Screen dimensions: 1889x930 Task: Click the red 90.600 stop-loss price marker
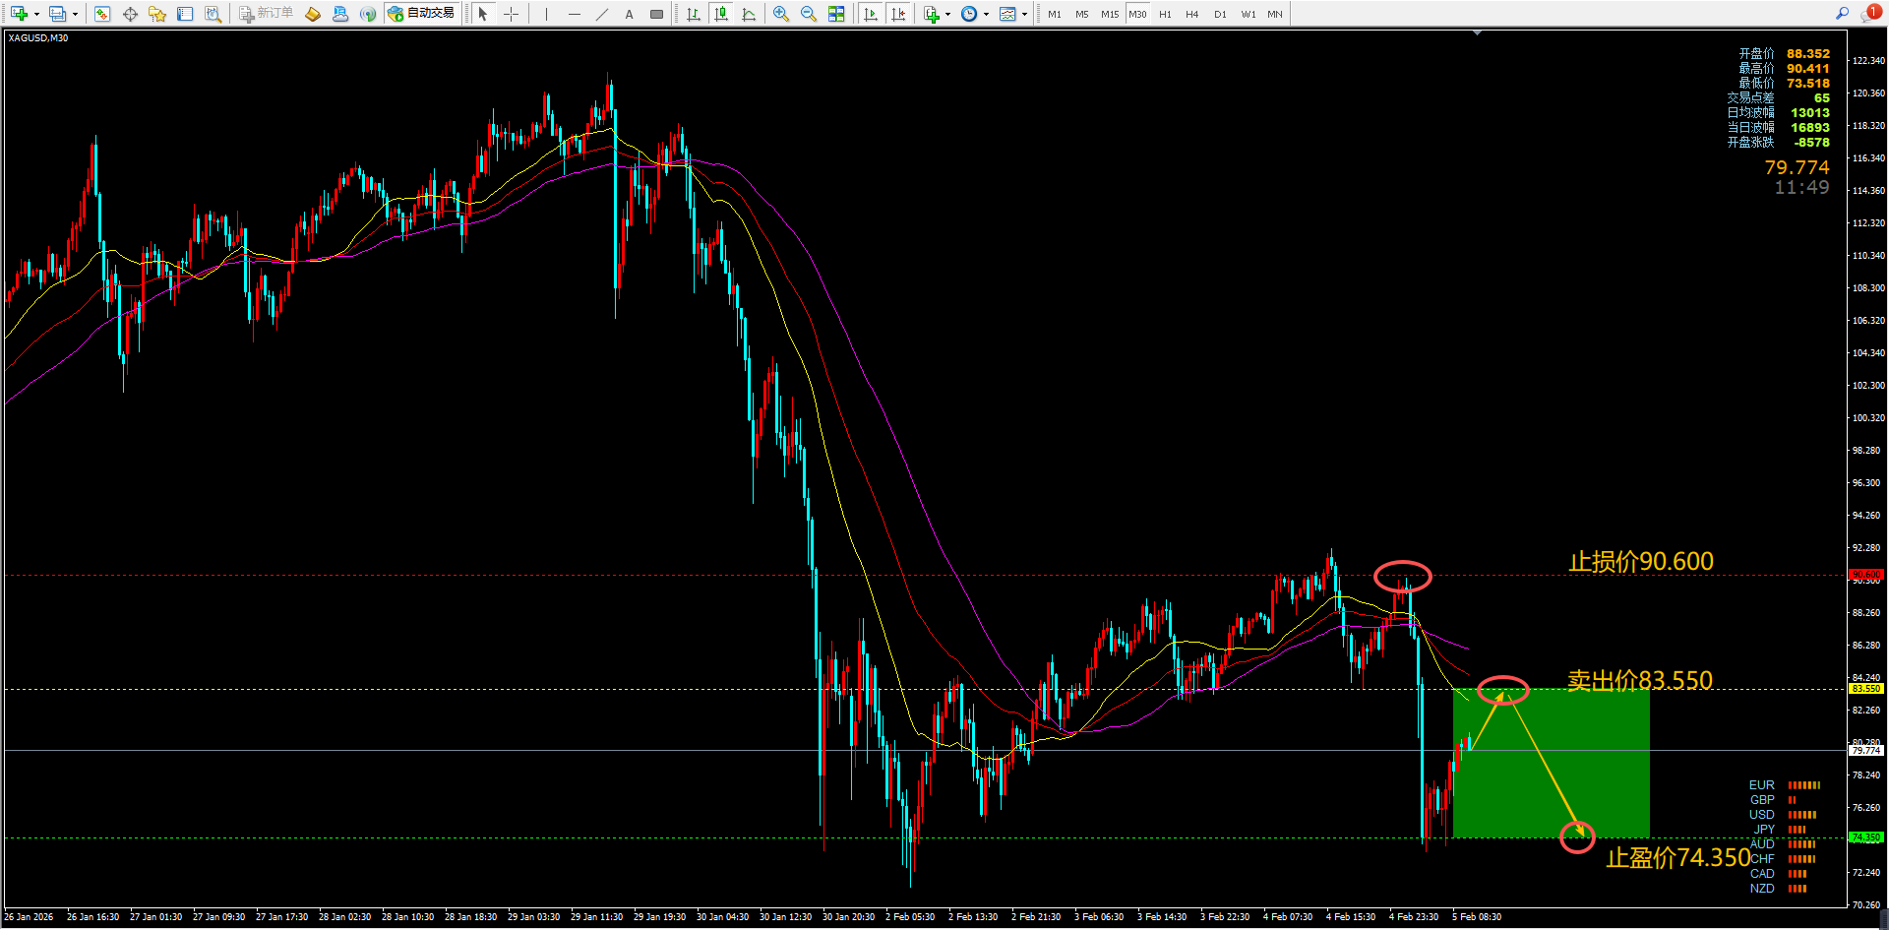pyautogui.click(x=1865, y=575)
